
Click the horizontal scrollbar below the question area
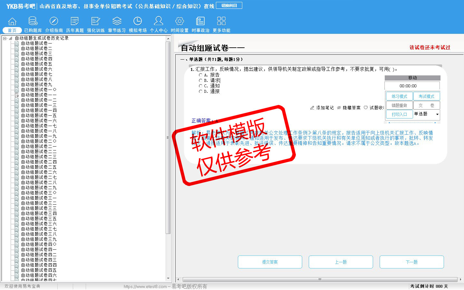(320, 279)
